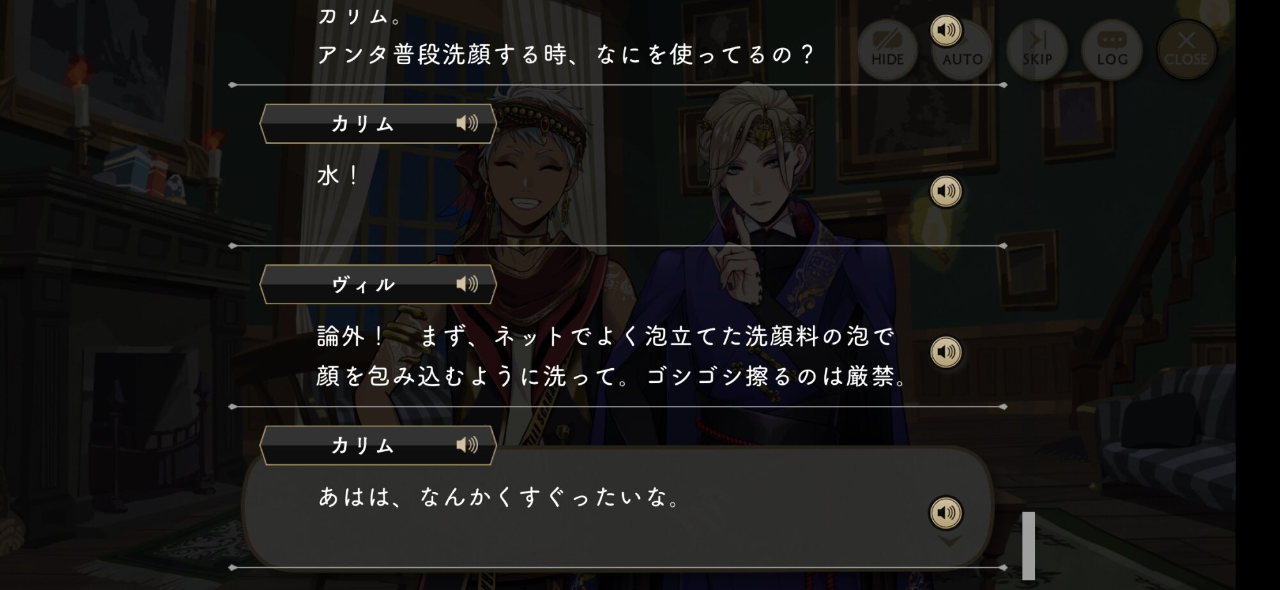Hide the dialogue with HIDE button
1280x590 pixels.
887,49
